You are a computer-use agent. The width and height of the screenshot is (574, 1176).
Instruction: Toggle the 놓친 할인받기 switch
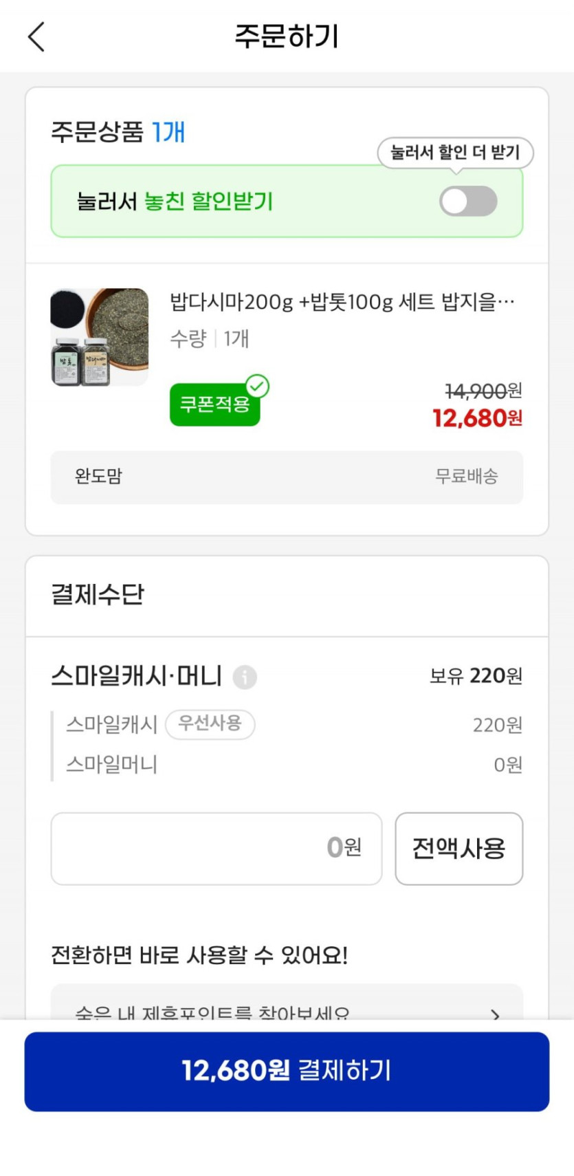[x=468, y=202]
